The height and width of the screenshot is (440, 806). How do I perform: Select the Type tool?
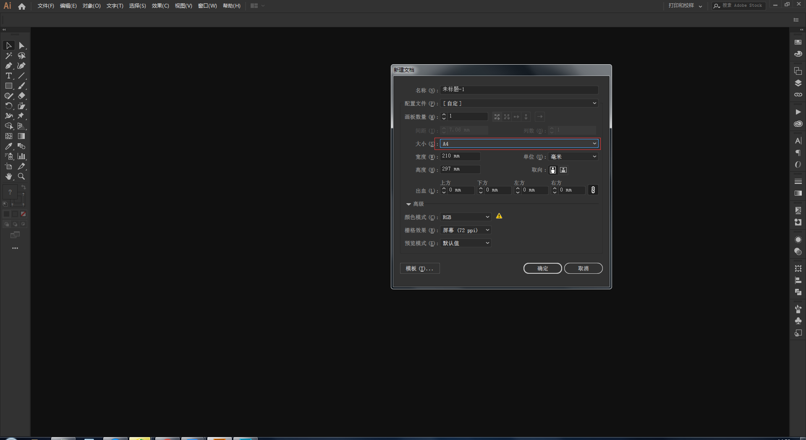tap(9, 76)
